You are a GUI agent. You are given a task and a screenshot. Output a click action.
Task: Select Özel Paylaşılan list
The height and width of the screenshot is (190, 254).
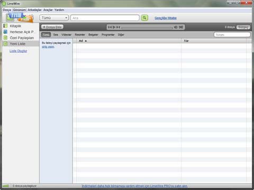pyautogui.click(x=21, y=38)
